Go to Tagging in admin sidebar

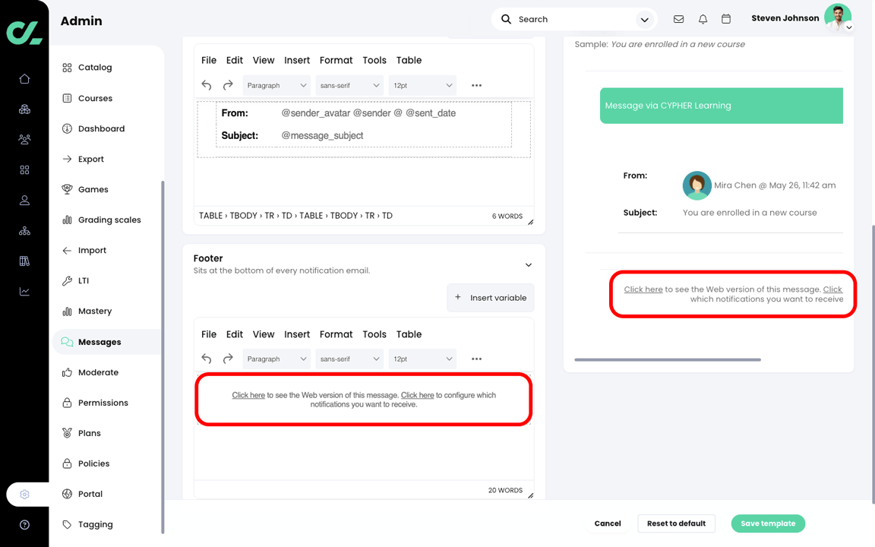coord(95,524)
